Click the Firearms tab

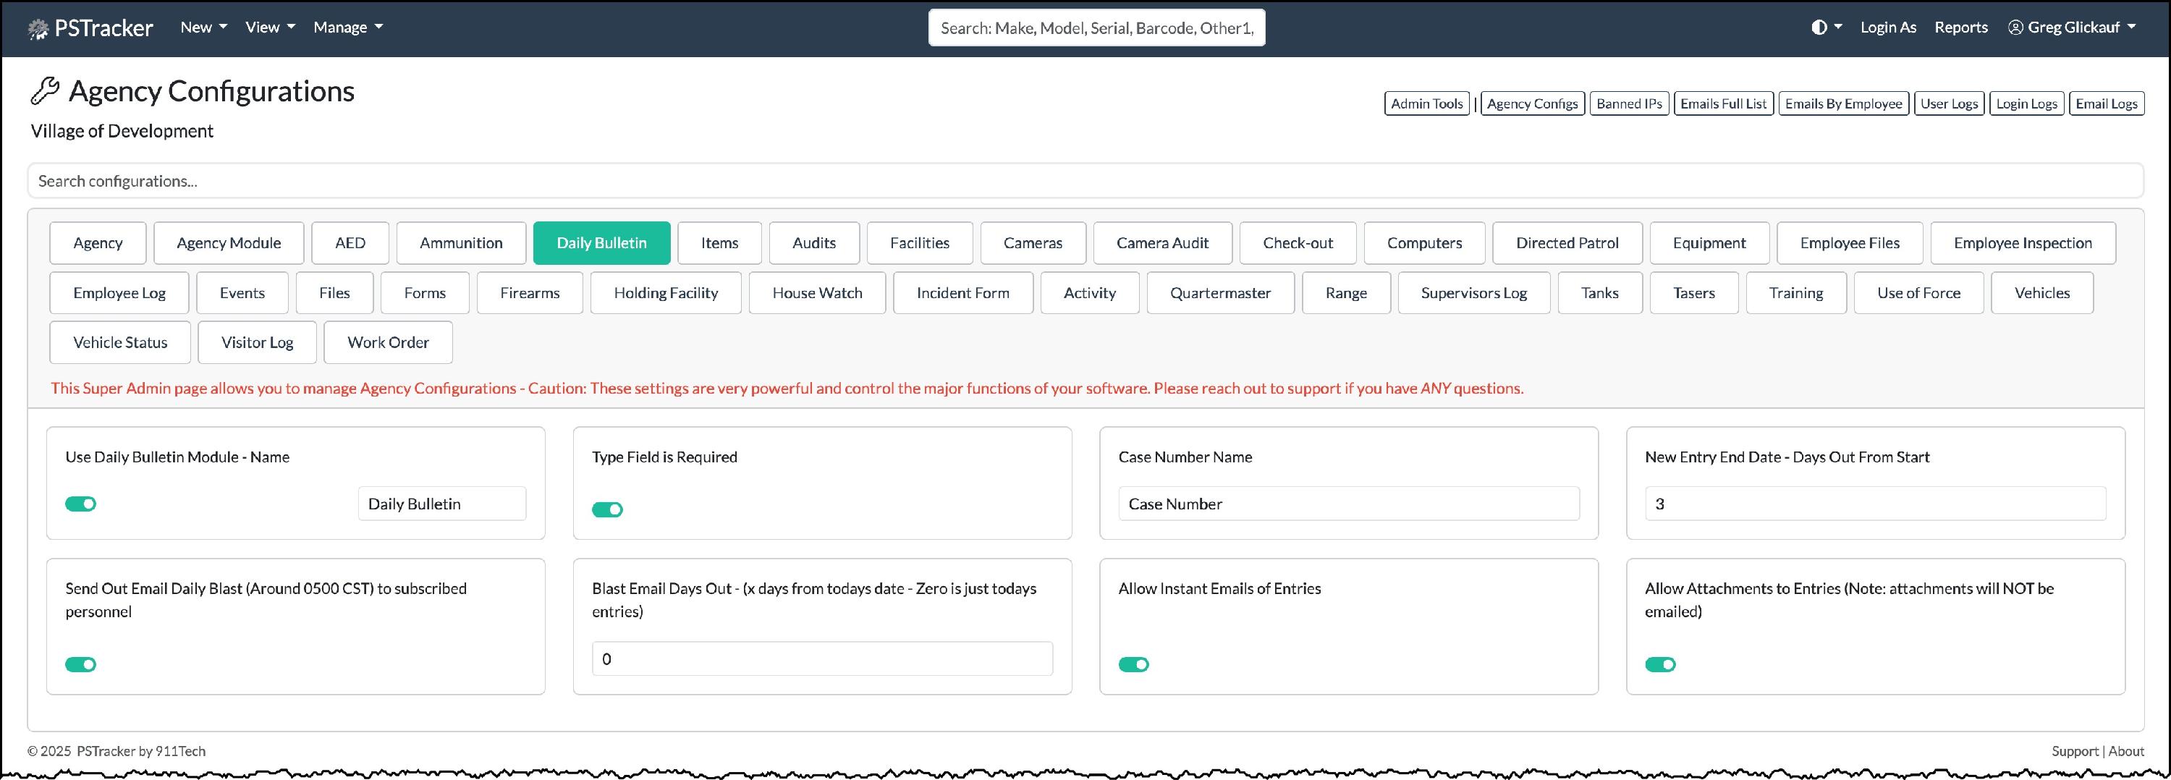(x=530, y=292)
